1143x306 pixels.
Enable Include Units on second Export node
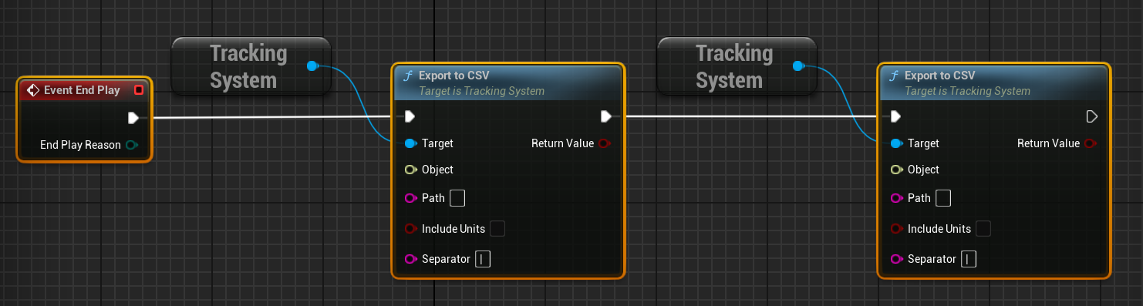983,228
